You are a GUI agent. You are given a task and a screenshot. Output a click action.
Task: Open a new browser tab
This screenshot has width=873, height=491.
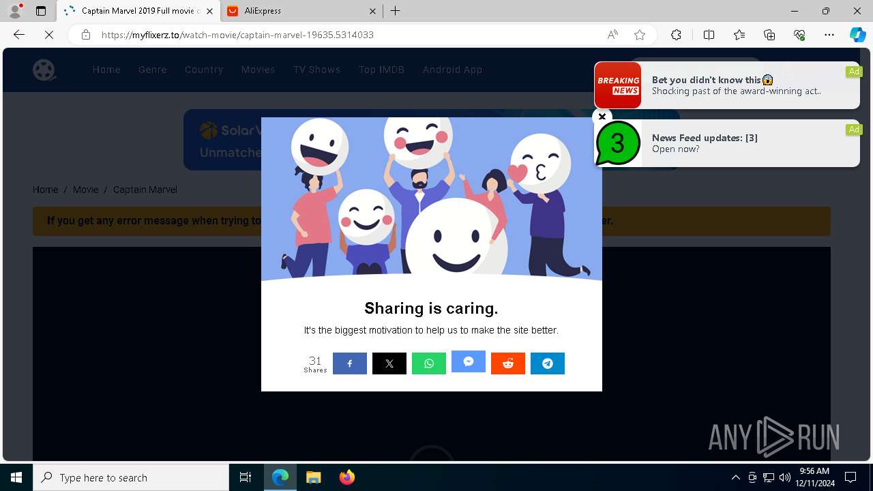click(396, 11)
